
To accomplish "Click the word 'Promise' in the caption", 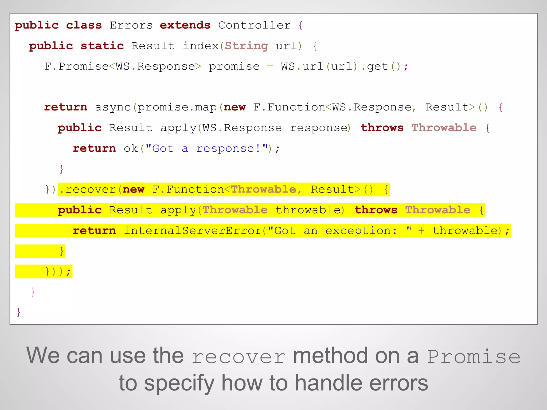I will click(474, 357).
